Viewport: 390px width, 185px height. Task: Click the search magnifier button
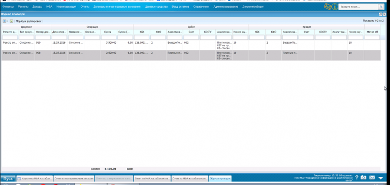(x=380, y=7)
